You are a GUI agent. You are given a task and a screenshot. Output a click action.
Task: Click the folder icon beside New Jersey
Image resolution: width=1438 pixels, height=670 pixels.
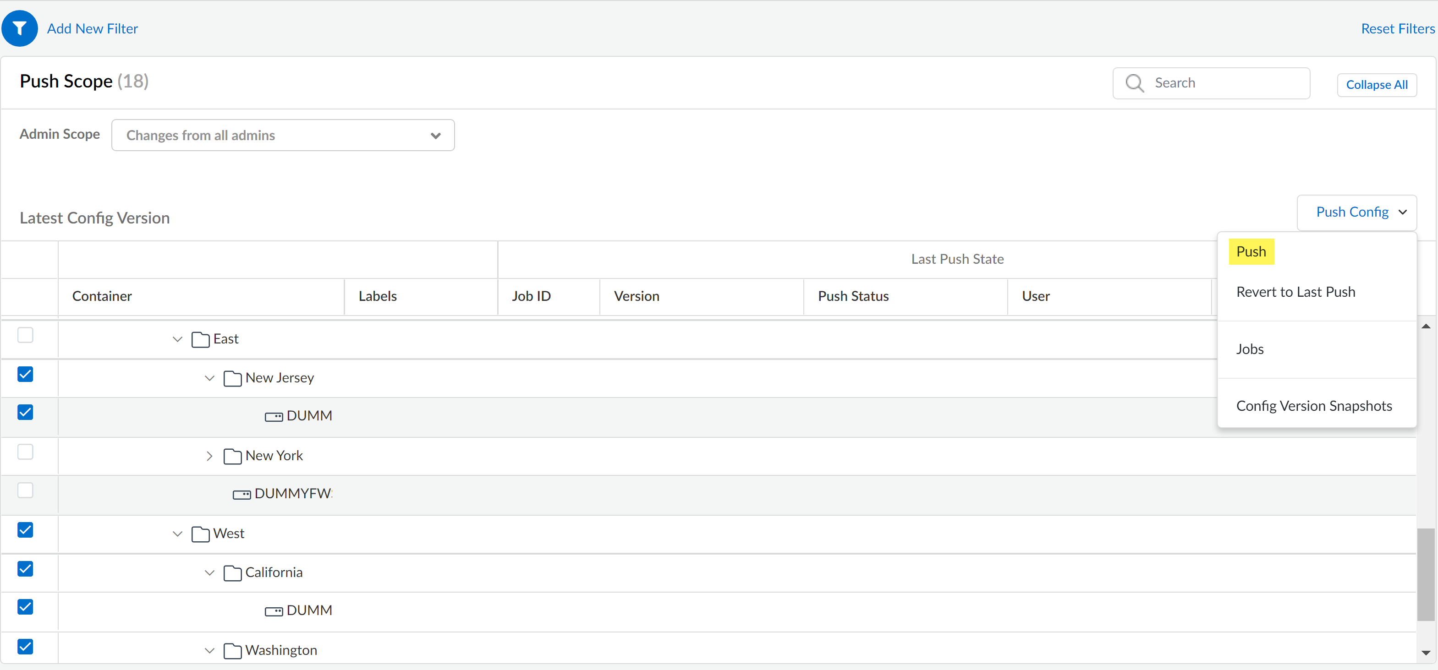click(x=232, y=378)
